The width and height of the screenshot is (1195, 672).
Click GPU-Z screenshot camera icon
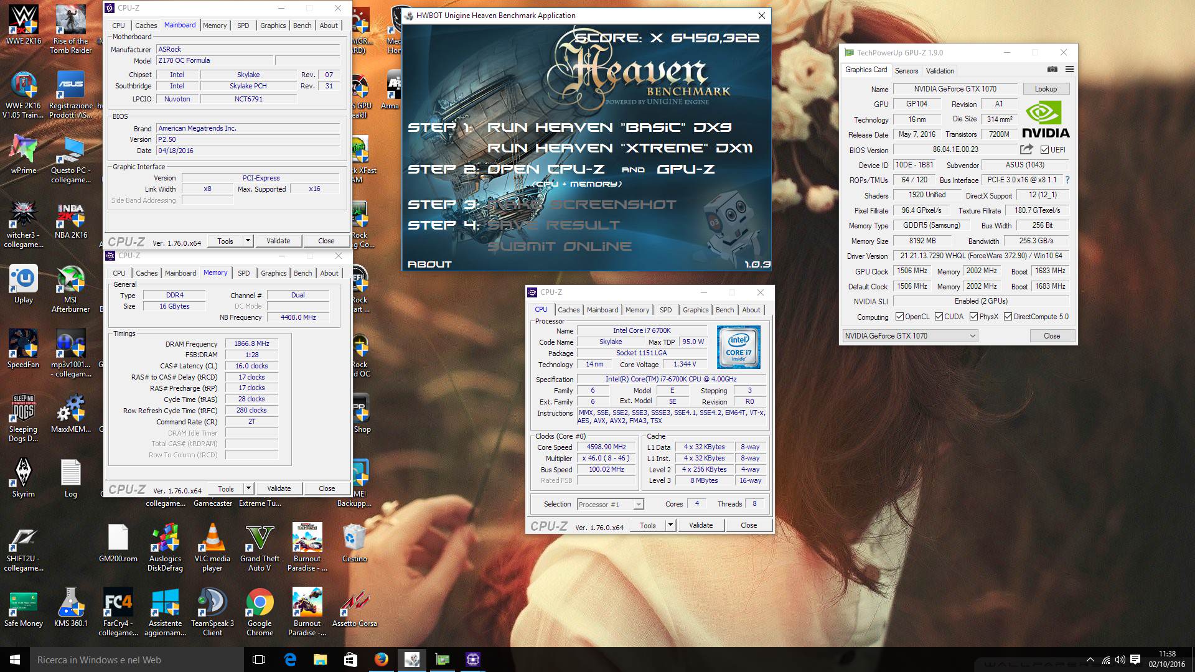point(1052,70)
